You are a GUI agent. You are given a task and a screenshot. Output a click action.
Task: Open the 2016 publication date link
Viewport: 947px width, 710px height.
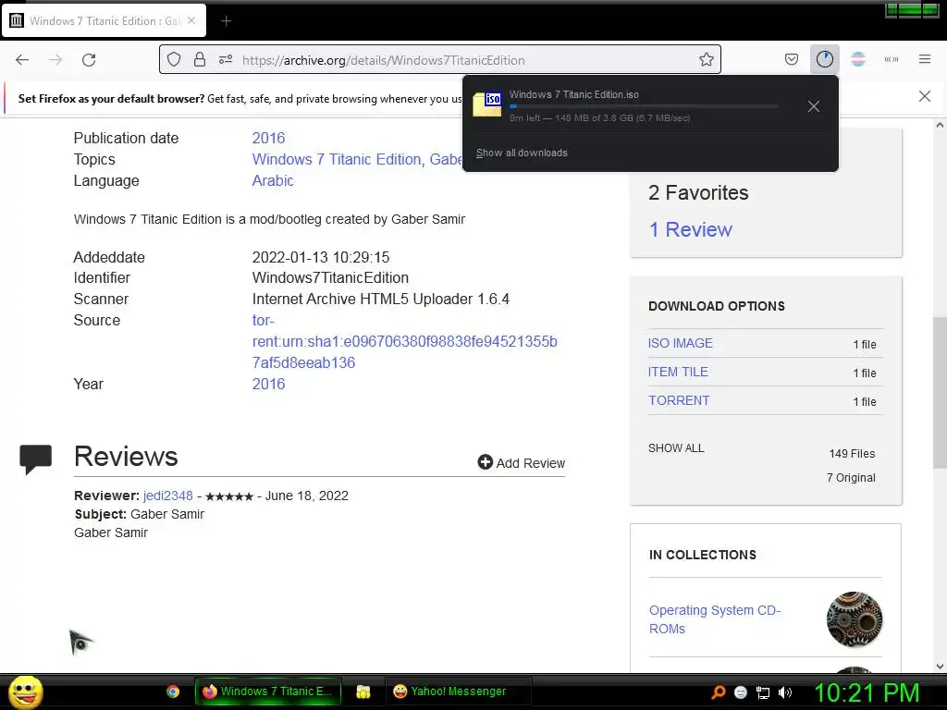coord(268,139)
